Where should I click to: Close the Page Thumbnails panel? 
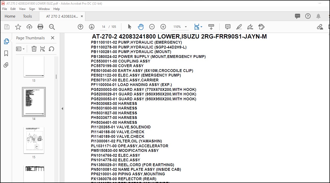pyautogui.click(x=53, y=38)
